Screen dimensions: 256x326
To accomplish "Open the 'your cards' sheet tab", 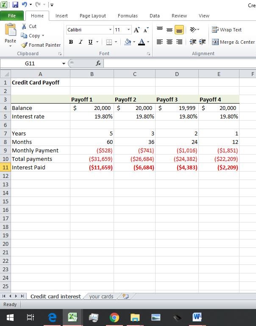I will 101,296.
